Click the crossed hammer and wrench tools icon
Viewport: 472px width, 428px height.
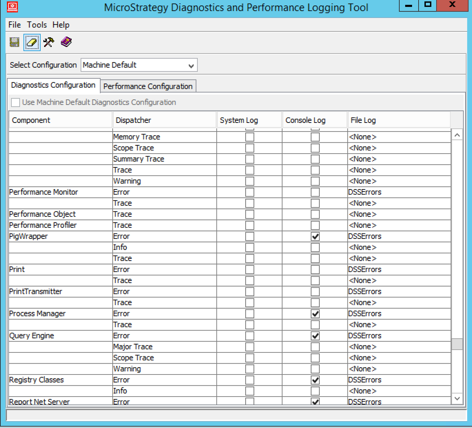pyautogui.click(x=49, y=42)
